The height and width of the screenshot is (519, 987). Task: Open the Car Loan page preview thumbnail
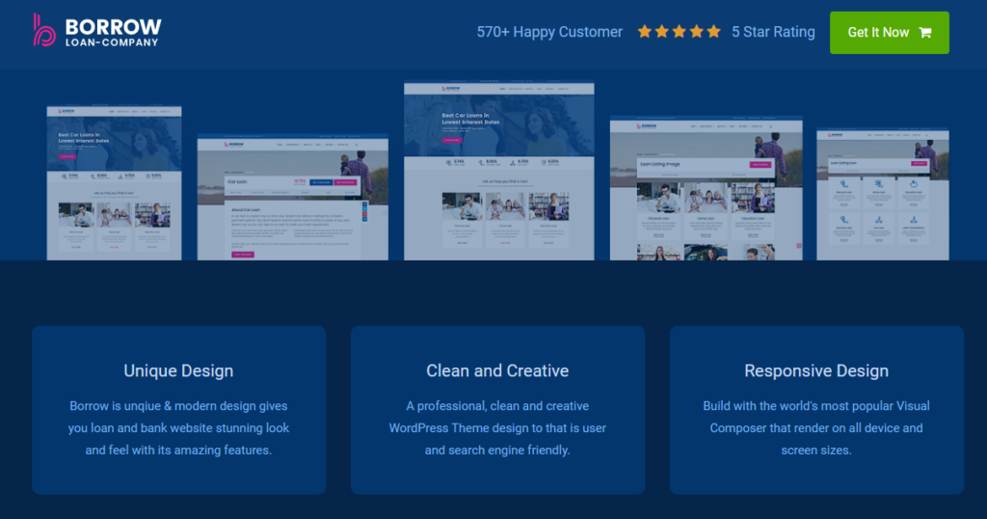(x=293, y=198)
